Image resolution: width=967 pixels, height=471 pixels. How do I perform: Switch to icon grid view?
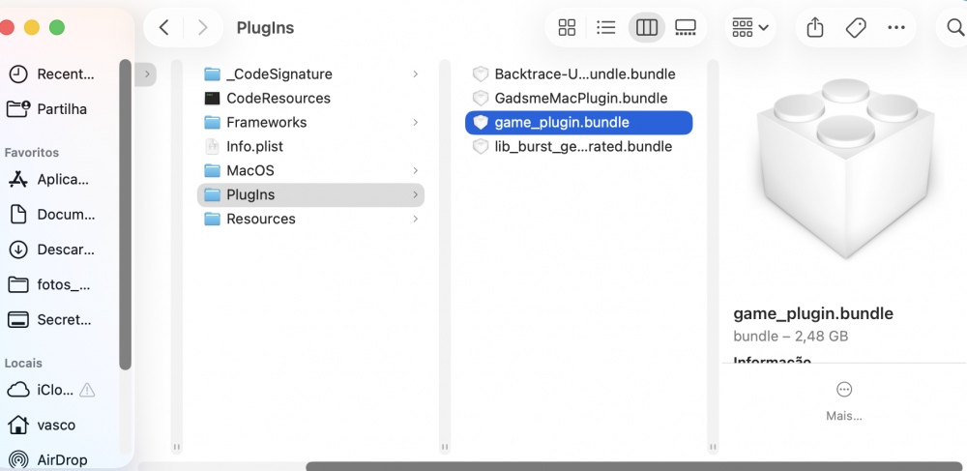coord(566,28)
